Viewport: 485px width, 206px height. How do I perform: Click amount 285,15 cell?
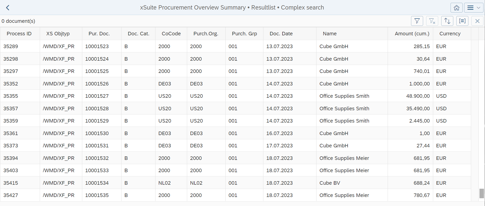410,46
